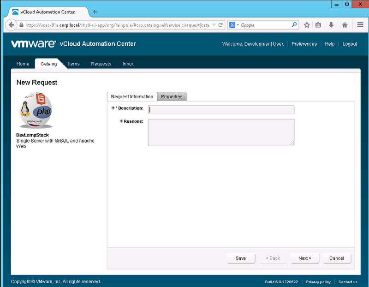Open the downloads arrow icon
Screen dimensions: 369x287
pos(331,25)
